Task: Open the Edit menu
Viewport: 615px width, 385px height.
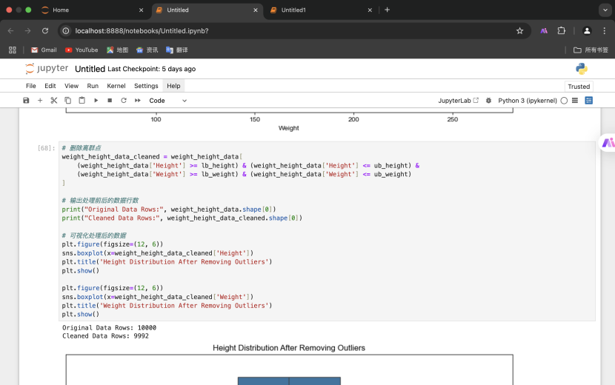Action: pos(50,86)
